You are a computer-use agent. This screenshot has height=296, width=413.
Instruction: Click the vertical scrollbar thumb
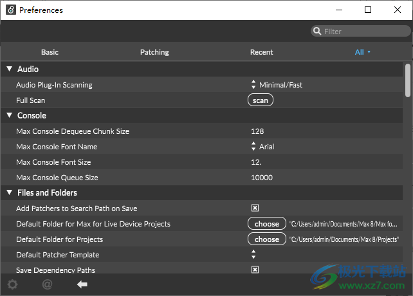coord(408,80)
